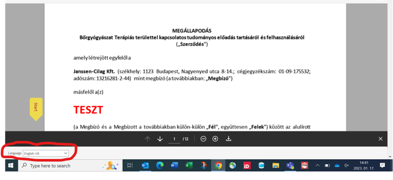Switch to Google Chrome in the taskbar

pyautogui.click(x=218, y=165)
